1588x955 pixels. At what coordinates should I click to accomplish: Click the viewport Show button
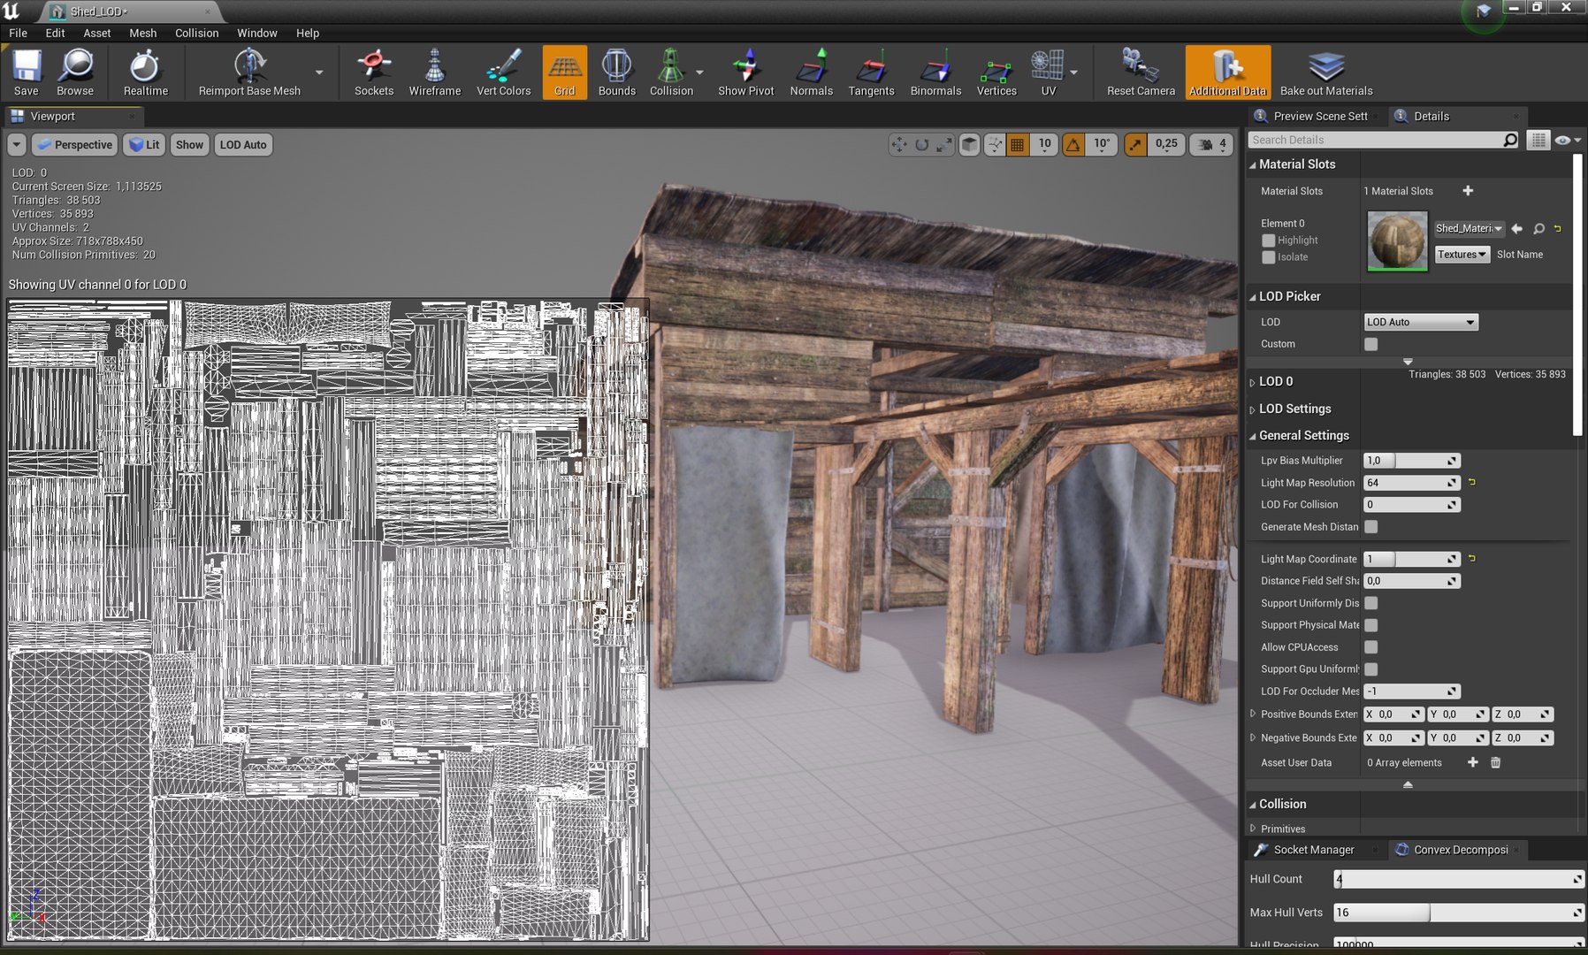(189, 145)
